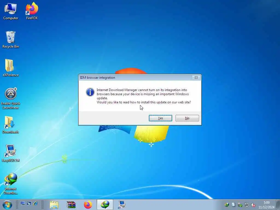Close the IDM browser integration dialog
This screenshot has height=210, width=280.
click(196, 77)
